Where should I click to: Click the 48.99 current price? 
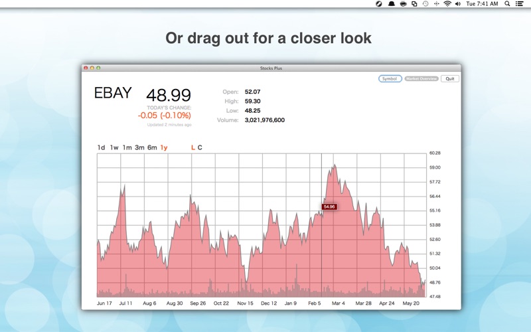point(169,95)
